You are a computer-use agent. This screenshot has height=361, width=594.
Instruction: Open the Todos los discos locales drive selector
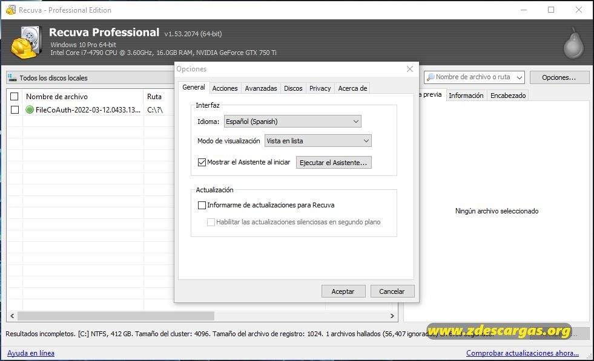click(90, 77)
